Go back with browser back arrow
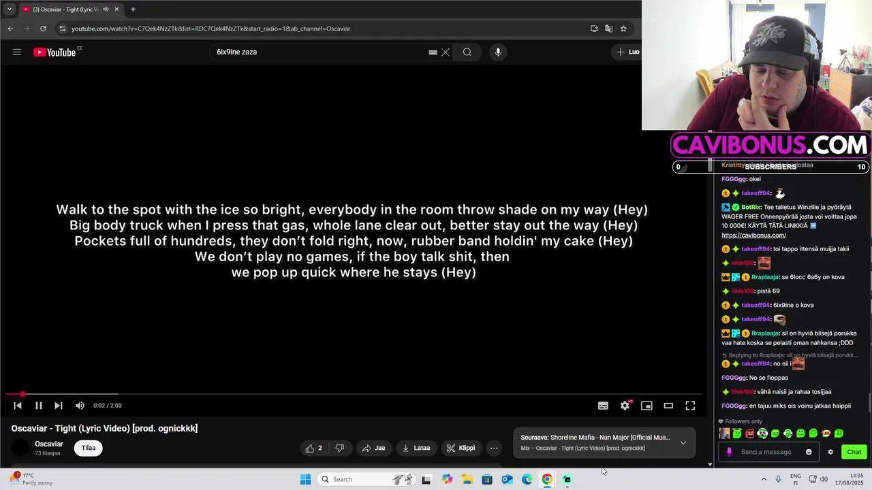 10,29
